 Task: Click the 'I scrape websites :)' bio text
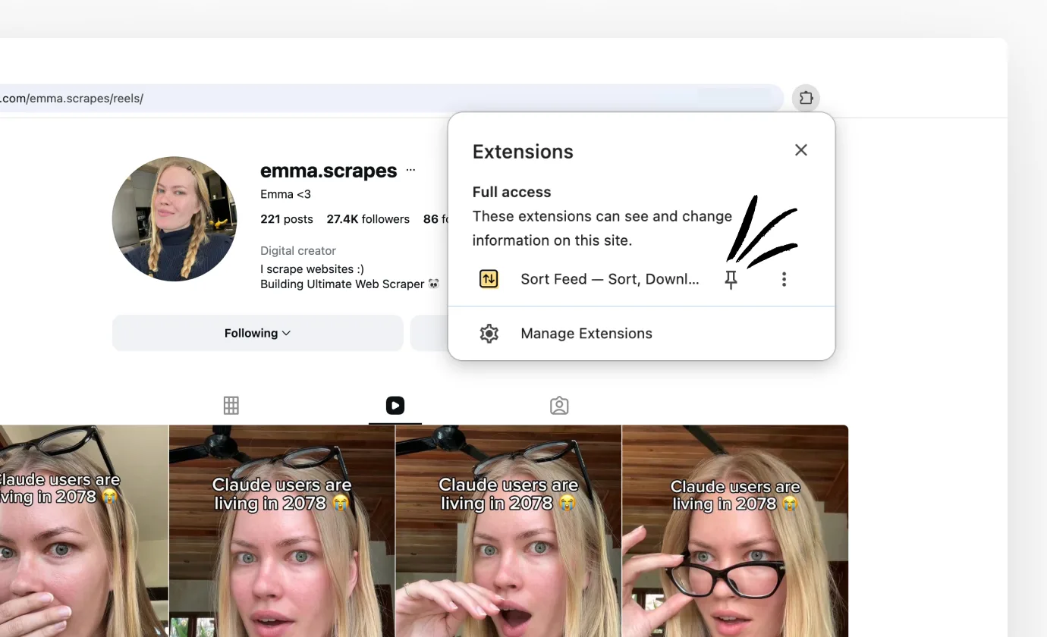[312, 268]
